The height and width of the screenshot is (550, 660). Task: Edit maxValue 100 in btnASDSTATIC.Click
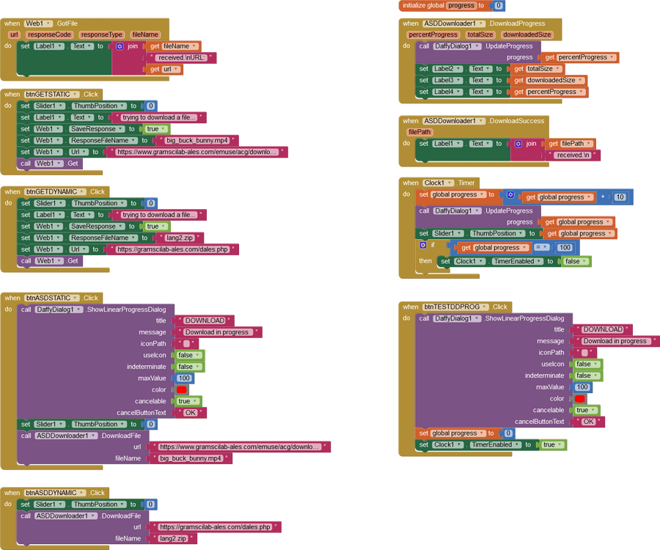tap(184, 378)
